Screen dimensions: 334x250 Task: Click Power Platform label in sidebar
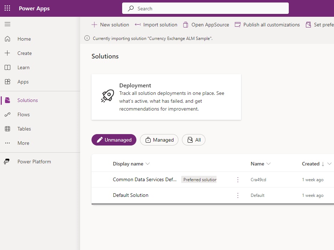tap(34, 162)
